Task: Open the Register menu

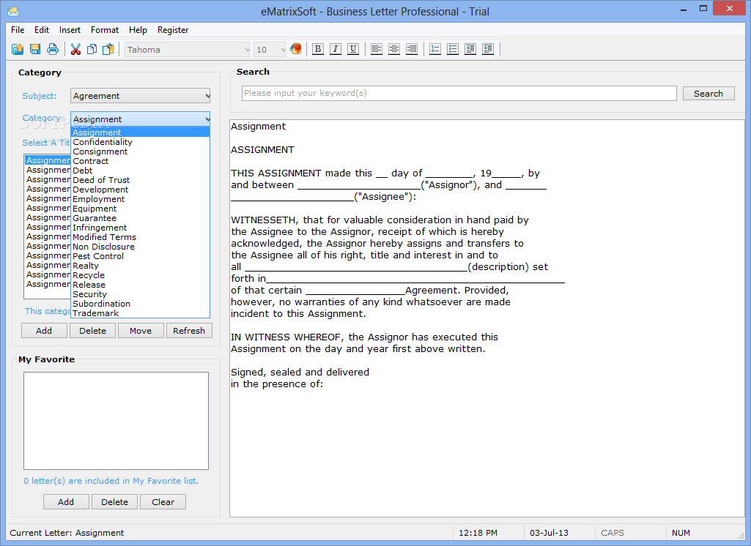Action: [173, 30]
